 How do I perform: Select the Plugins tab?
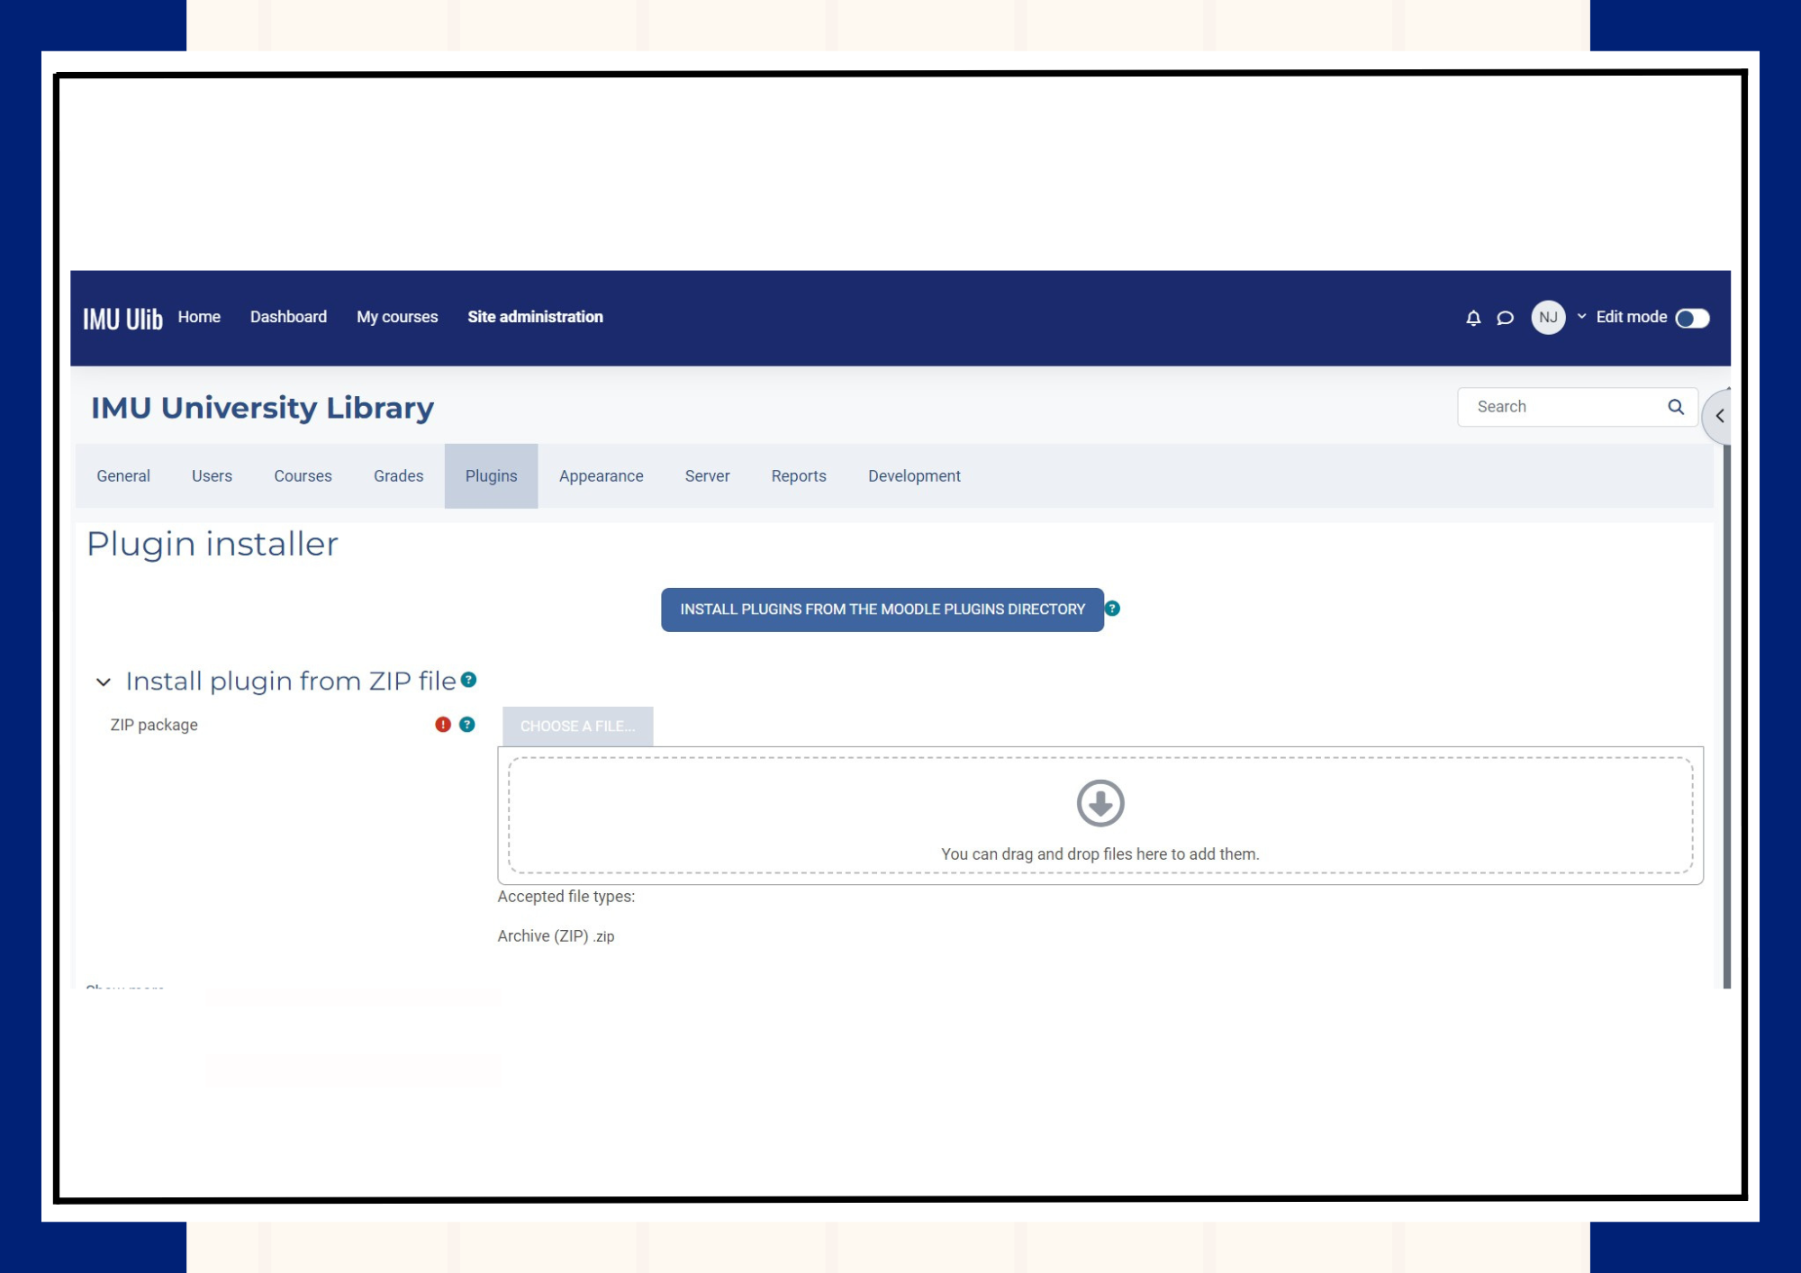tap(491, 475)
